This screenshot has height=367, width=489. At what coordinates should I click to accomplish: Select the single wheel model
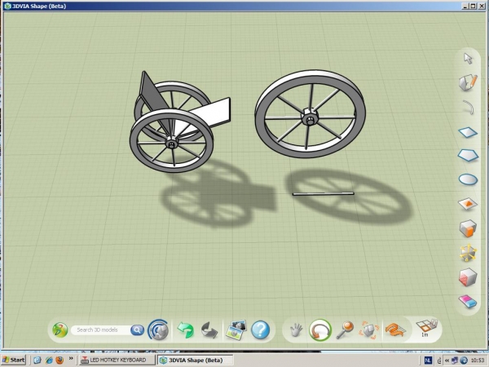[x=311, y=114]
